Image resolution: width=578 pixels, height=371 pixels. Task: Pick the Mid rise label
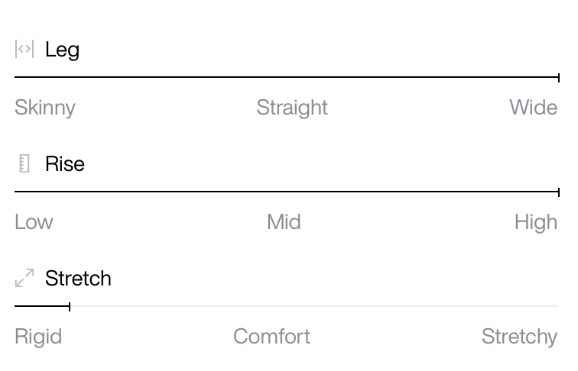pyautogui.click(x=284, y=222)
